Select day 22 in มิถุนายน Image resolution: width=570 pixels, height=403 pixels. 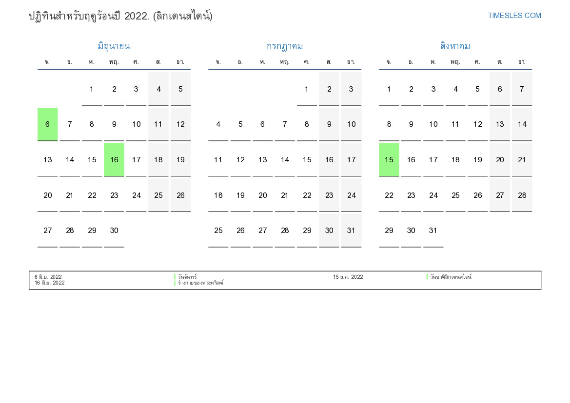click(x=92, y=195)
